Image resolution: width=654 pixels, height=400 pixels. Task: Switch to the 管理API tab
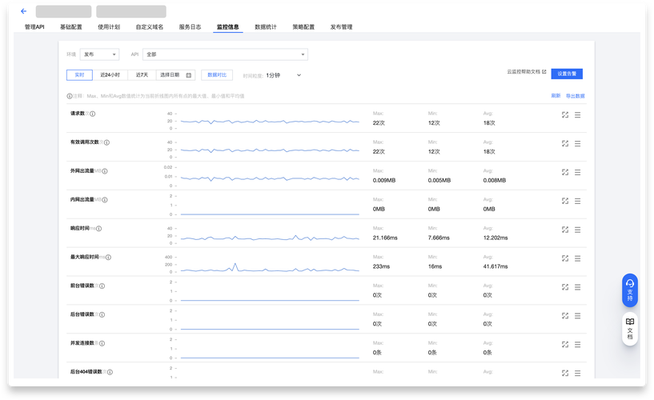coord(34,27)
